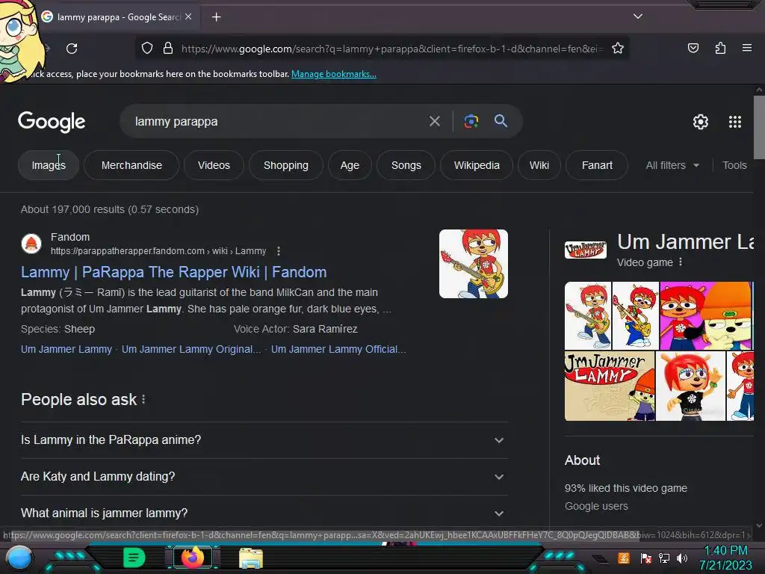Open the tracking protection shield icon
765x574 pixels.
click(147, 48)
